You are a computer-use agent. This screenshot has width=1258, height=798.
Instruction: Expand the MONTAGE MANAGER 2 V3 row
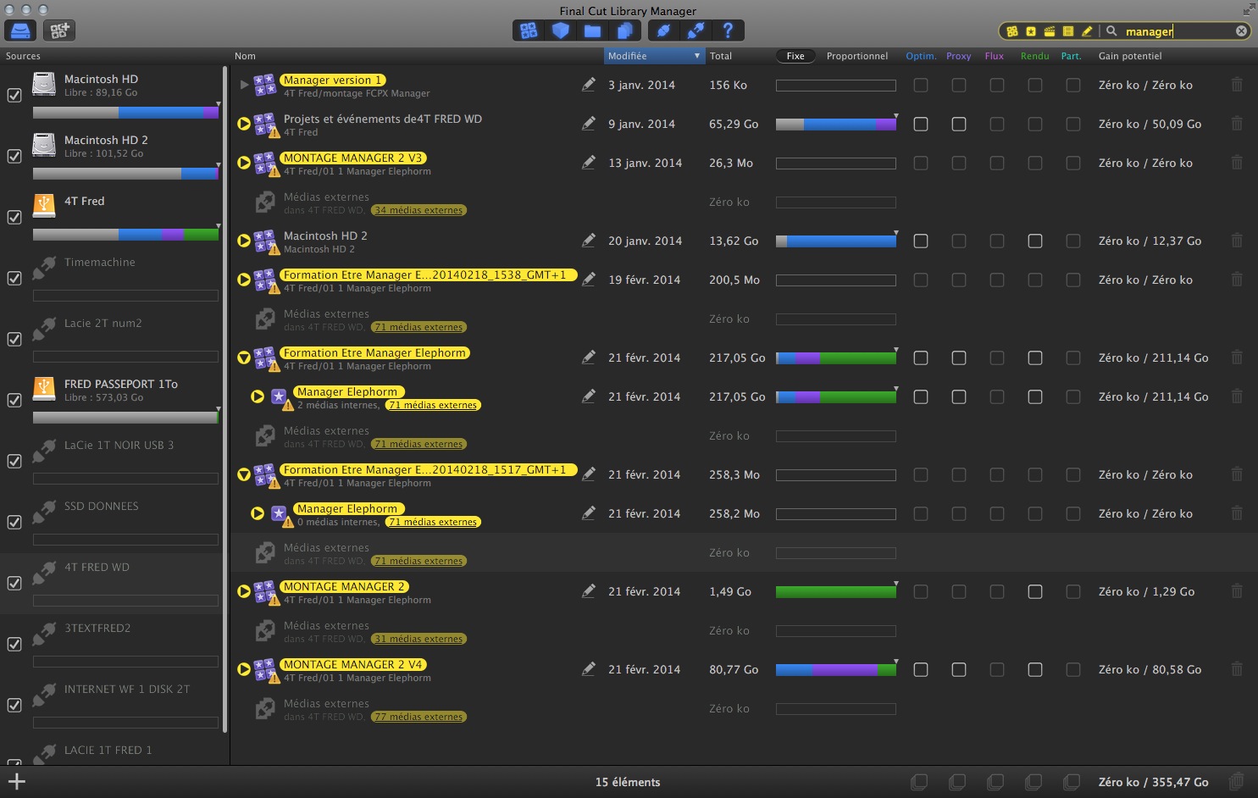pyautogui.click(x=244, y=163)
